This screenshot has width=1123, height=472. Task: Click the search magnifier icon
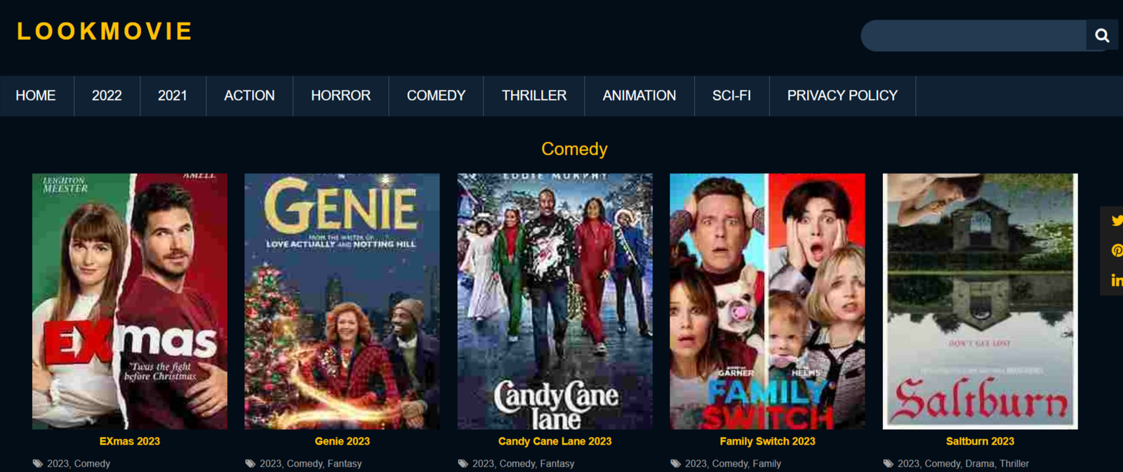pos(1102,35)
